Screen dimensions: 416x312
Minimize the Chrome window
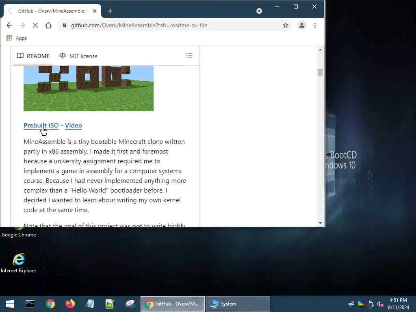tap(277, 6)
